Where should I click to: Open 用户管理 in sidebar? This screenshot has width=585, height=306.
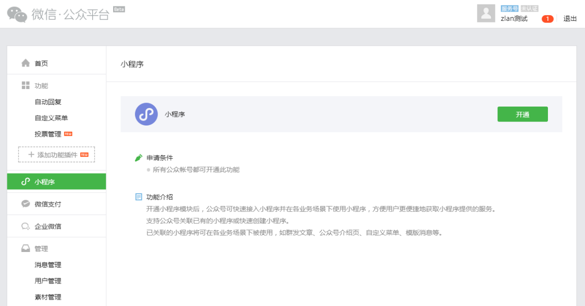(x=48, y=281)
